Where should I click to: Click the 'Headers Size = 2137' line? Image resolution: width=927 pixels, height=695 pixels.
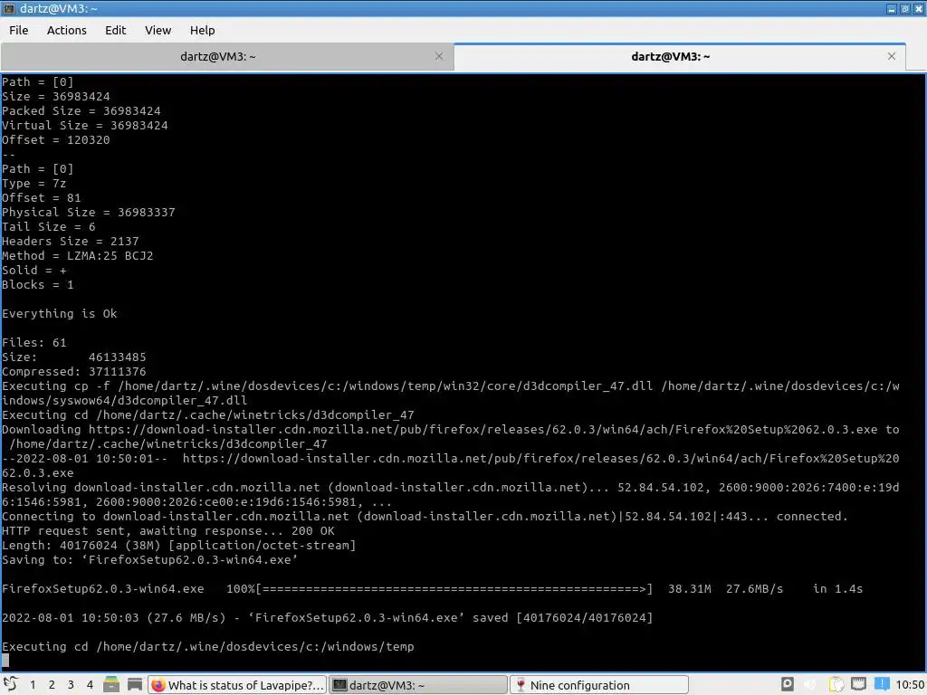(x=71, y=241)
